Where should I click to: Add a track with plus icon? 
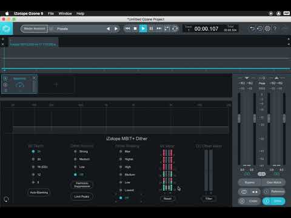pos(3,39)
